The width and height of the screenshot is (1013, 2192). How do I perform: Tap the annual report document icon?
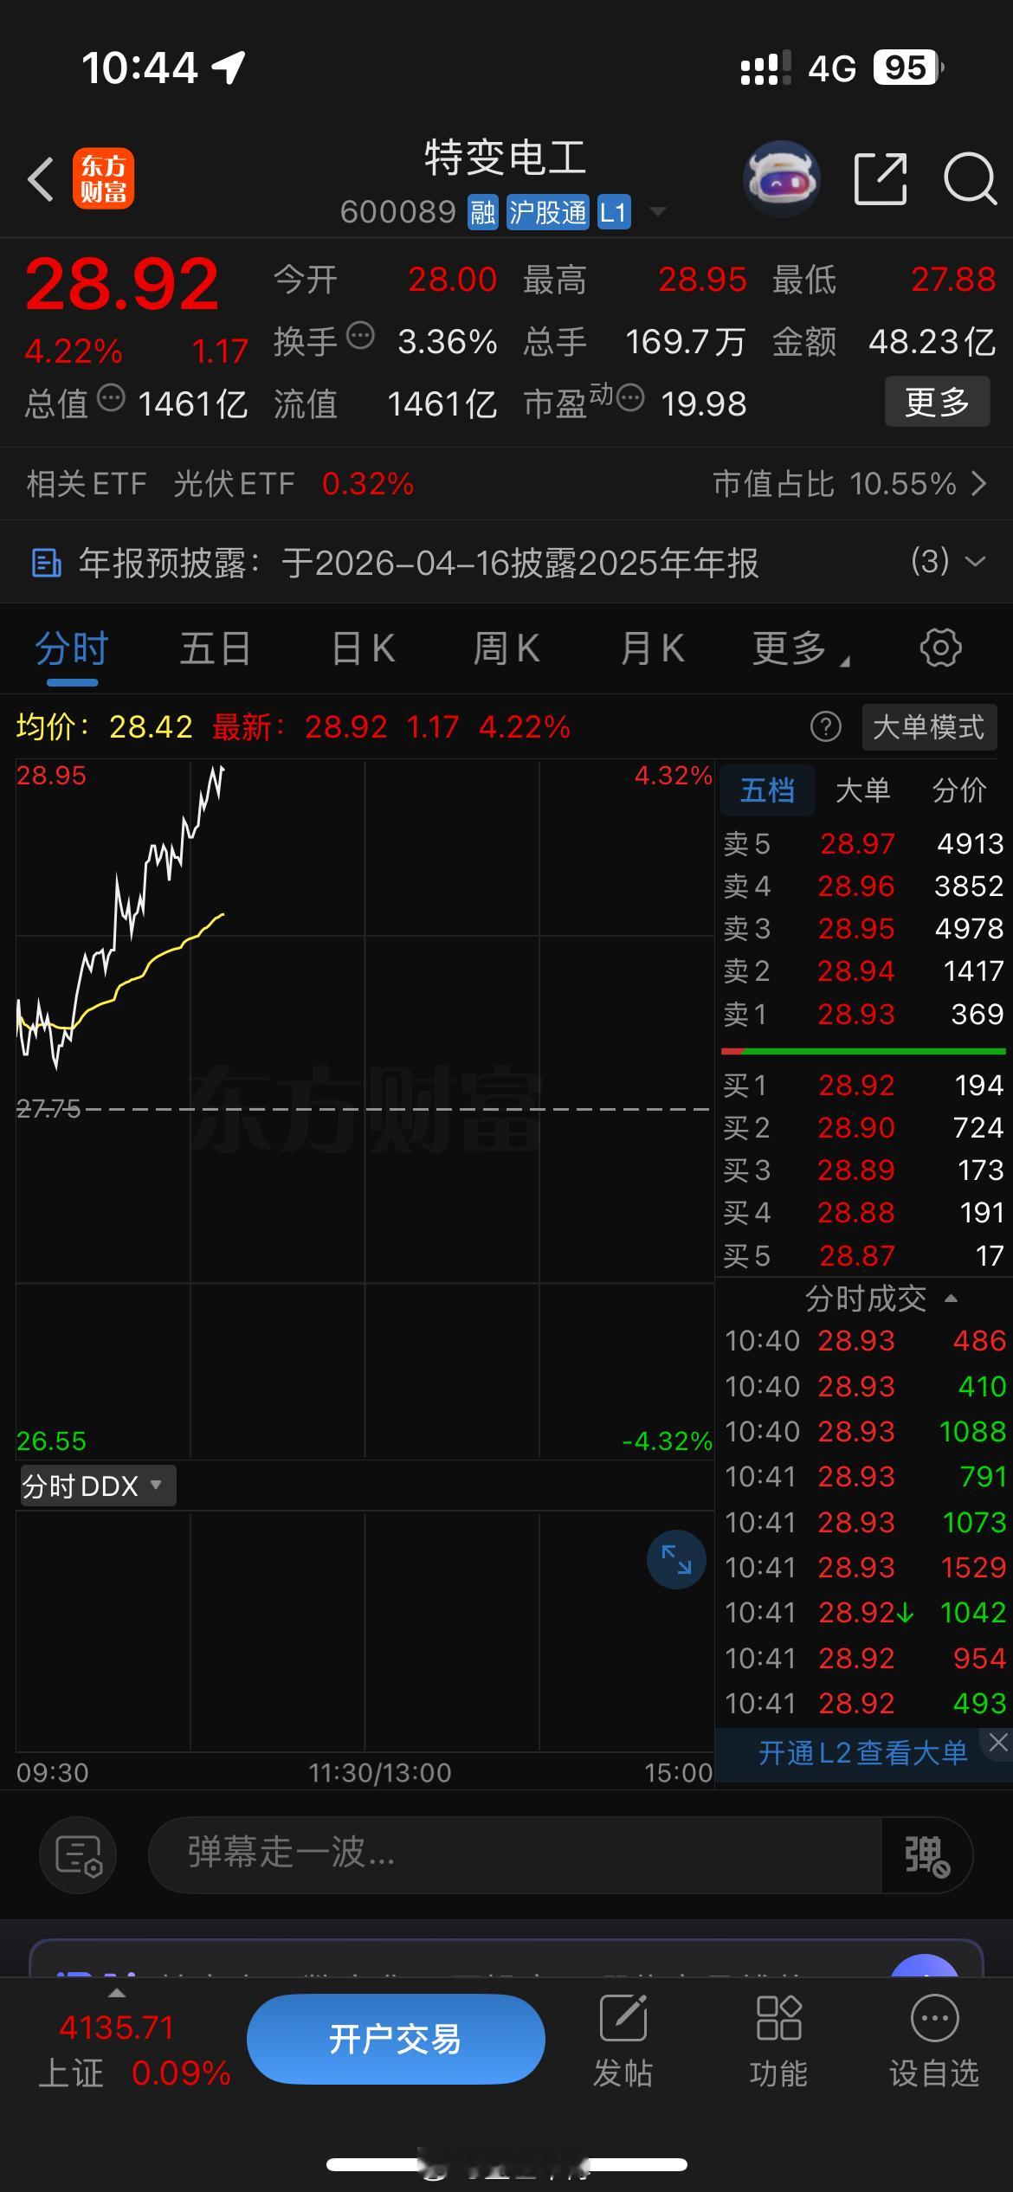pos(46,563)
